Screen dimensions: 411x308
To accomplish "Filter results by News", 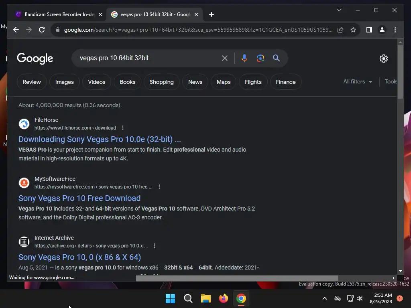I will click(195, 82).
